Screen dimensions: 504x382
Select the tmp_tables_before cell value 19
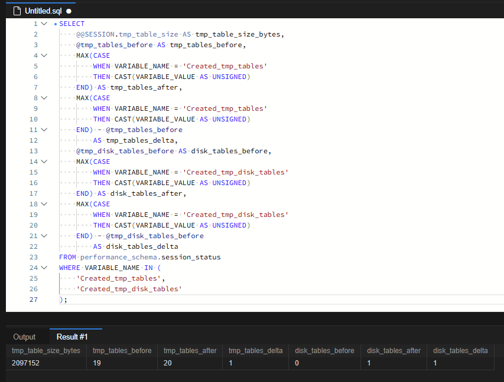click(122, 363)
